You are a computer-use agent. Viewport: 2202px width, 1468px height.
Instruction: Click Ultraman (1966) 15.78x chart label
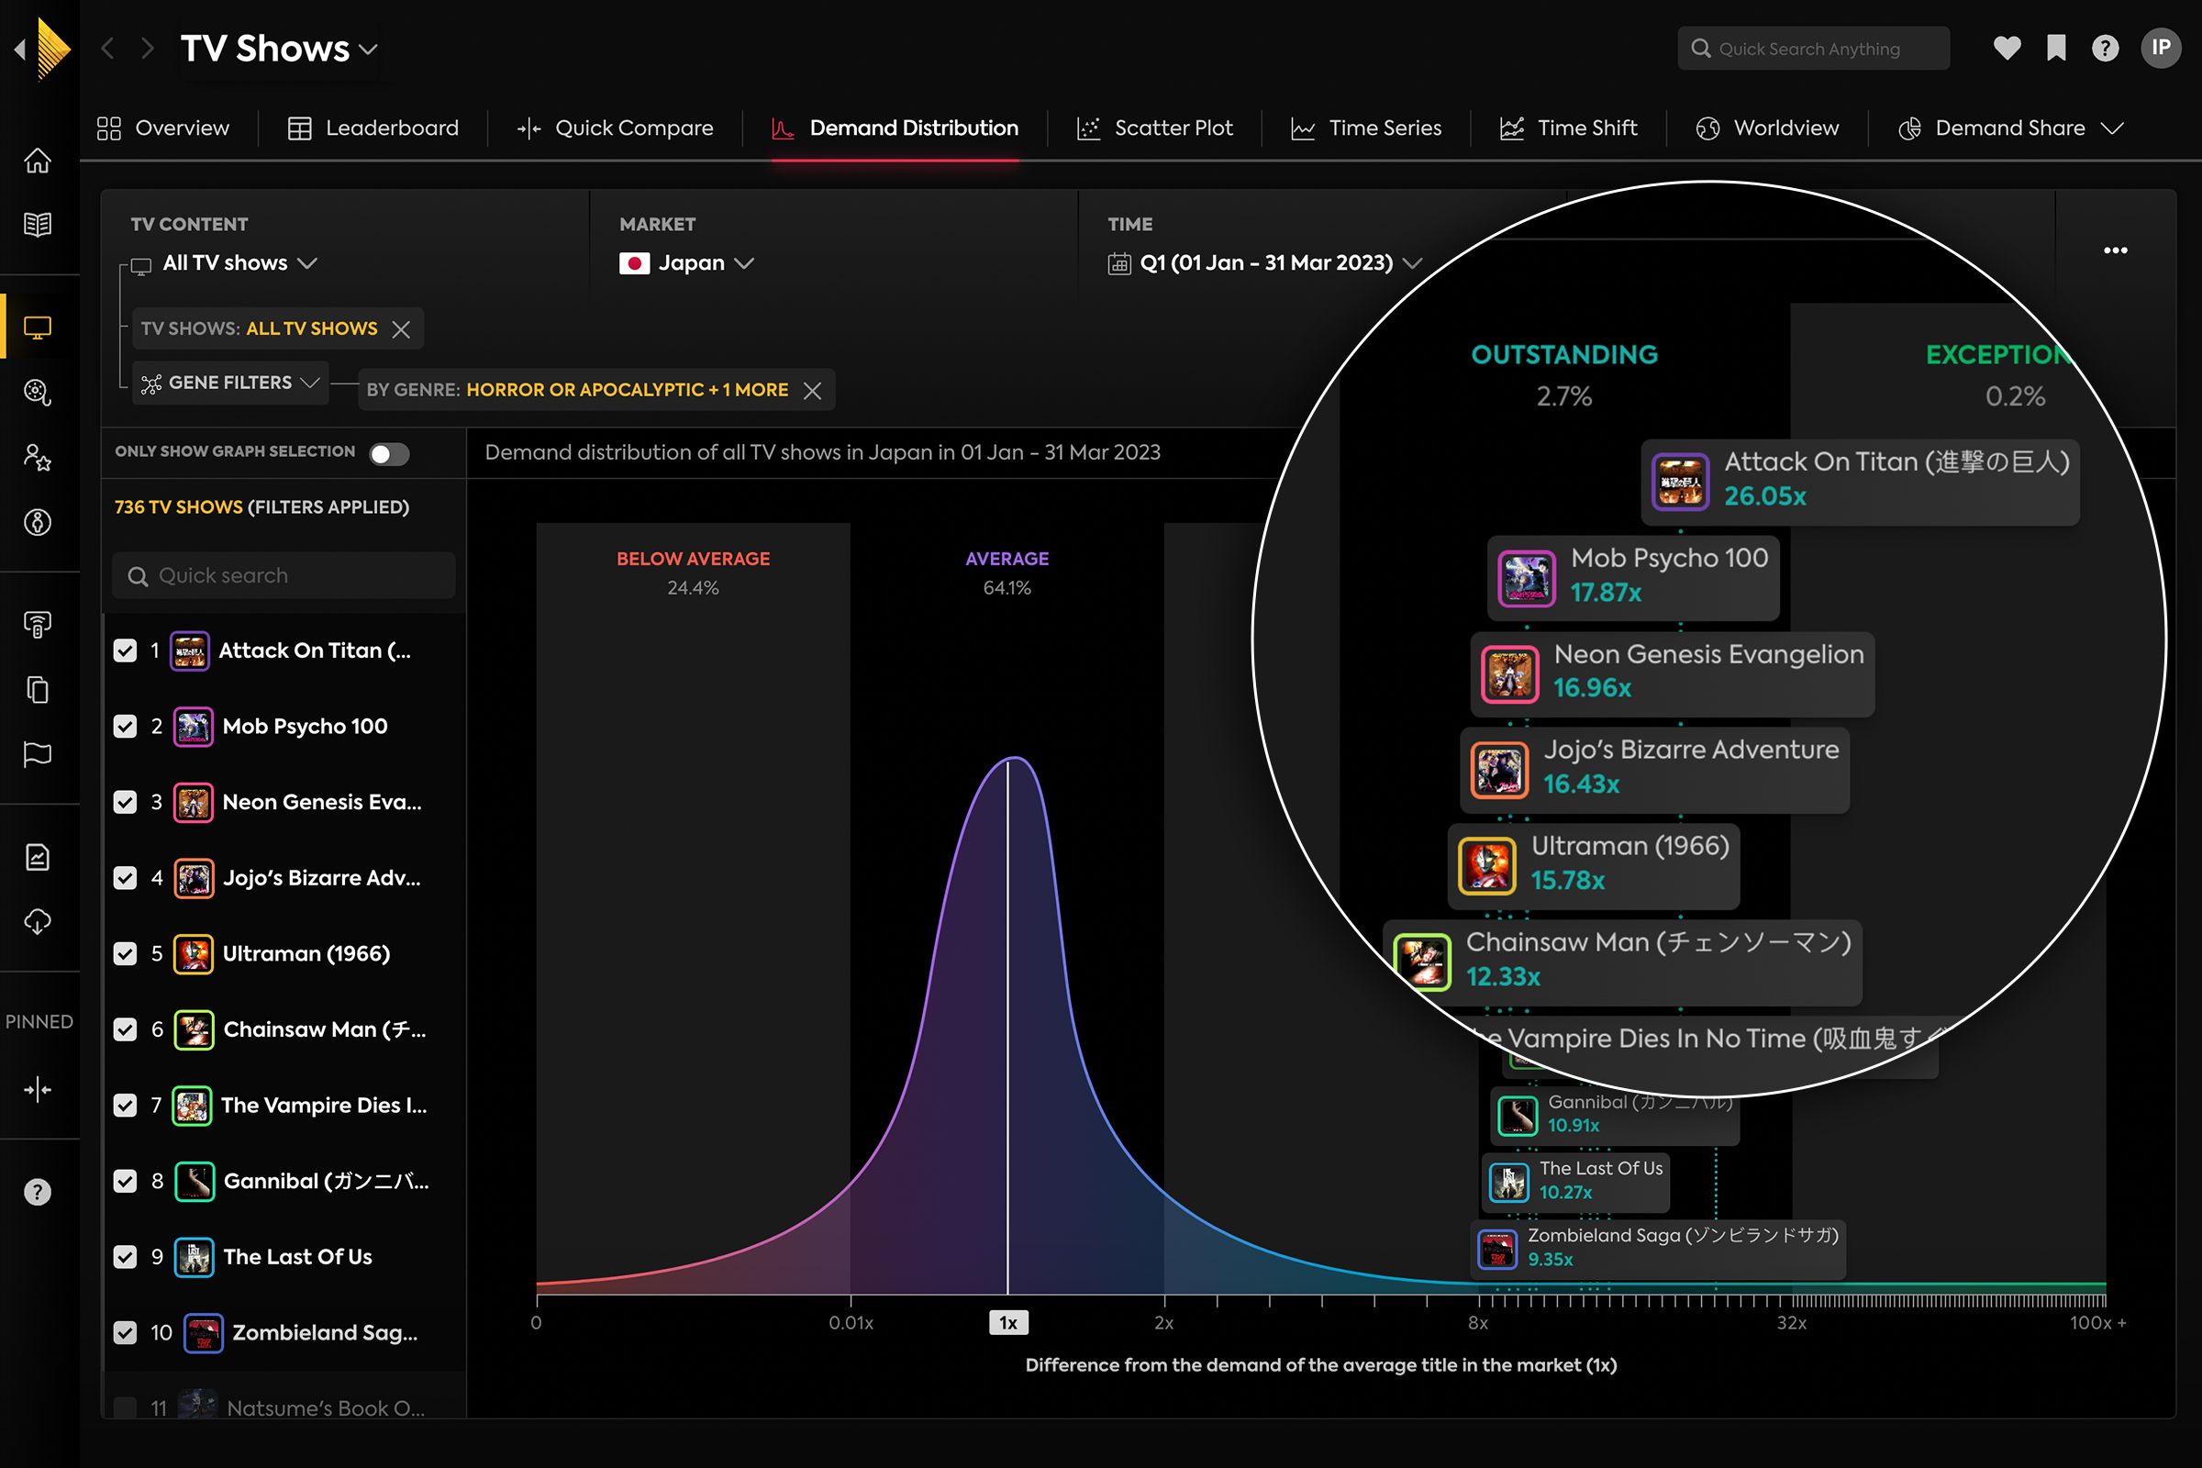1594,865
